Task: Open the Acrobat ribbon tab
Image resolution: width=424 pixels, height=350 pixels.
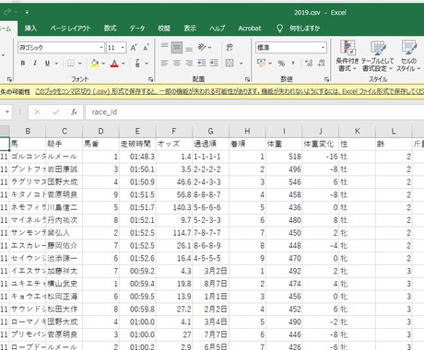Action: [250, 29]
